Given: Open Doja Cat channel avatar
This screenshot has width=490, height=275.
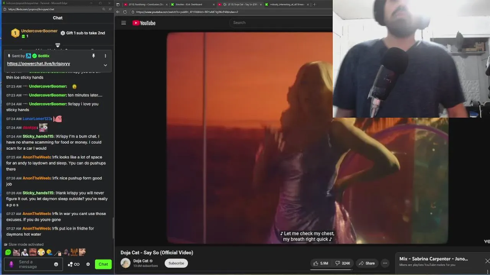Looking at the screenshot, I should click(126, 263).
